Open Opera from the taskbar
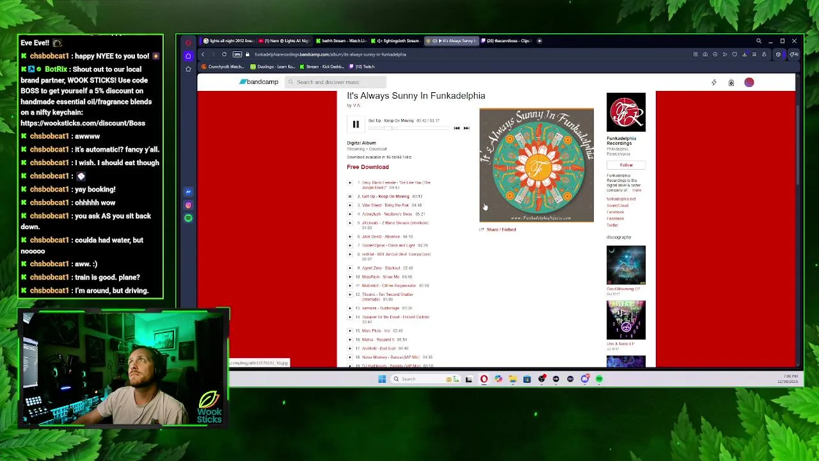The image size is (819, 461). coord(484,379)
